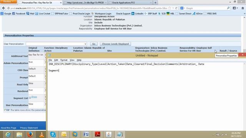Viewport: 246px width, 138px height.
Task: Open the Mail bookmark
Action: [30, 14]
